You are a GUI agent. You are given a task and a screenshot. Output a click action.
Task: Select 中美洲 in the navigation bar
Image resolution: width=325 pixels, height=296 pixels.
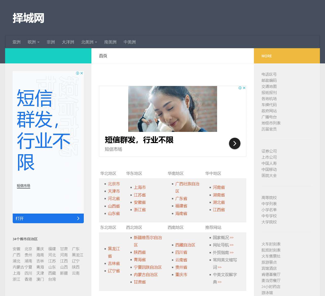point(129,42)
